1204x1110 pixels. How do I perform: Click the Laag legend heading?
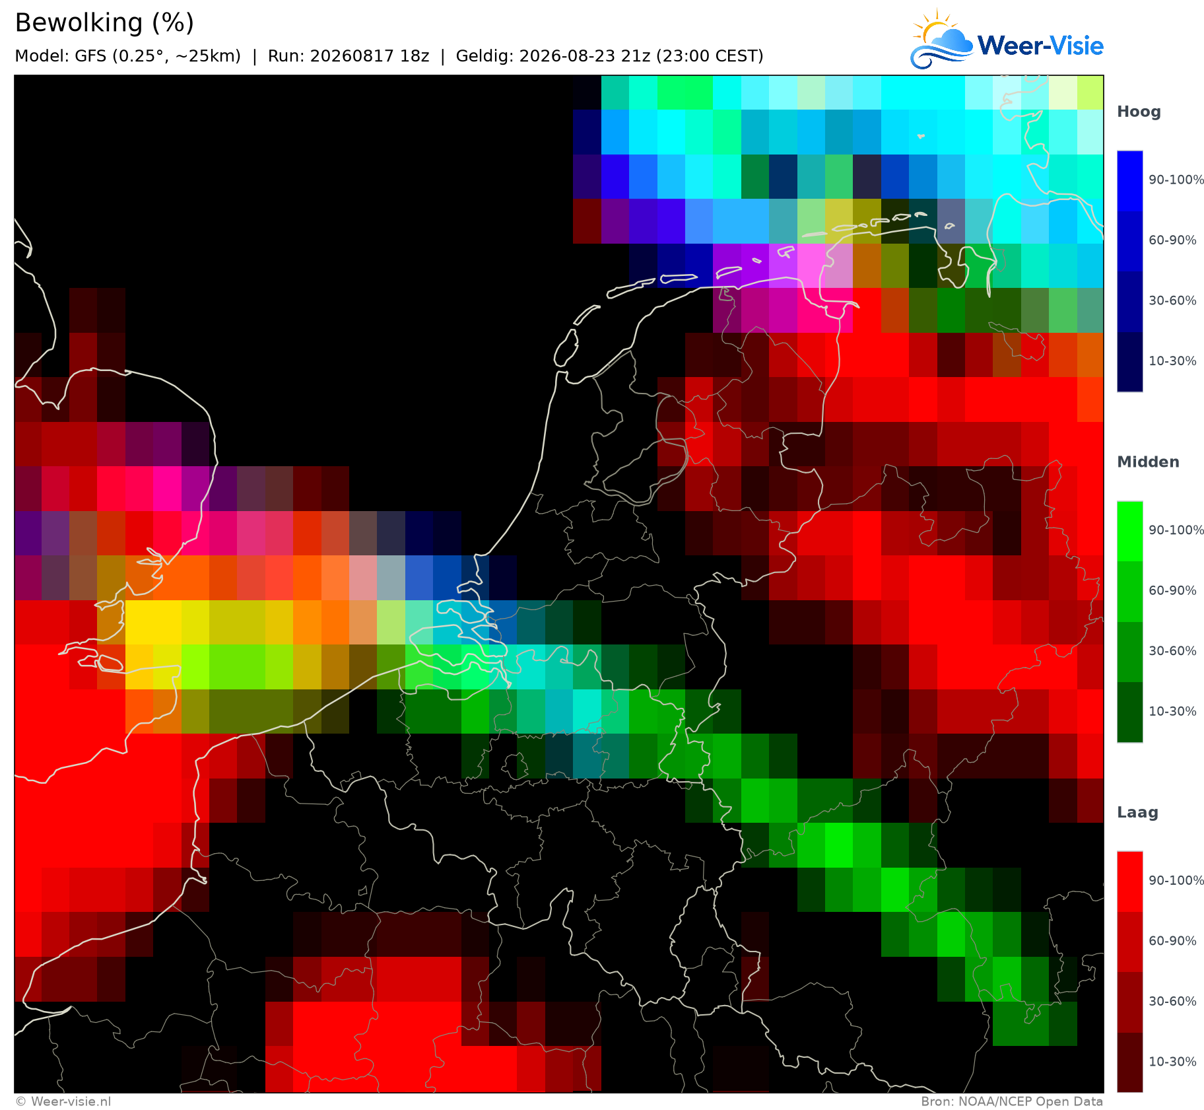coord(1137,813)
